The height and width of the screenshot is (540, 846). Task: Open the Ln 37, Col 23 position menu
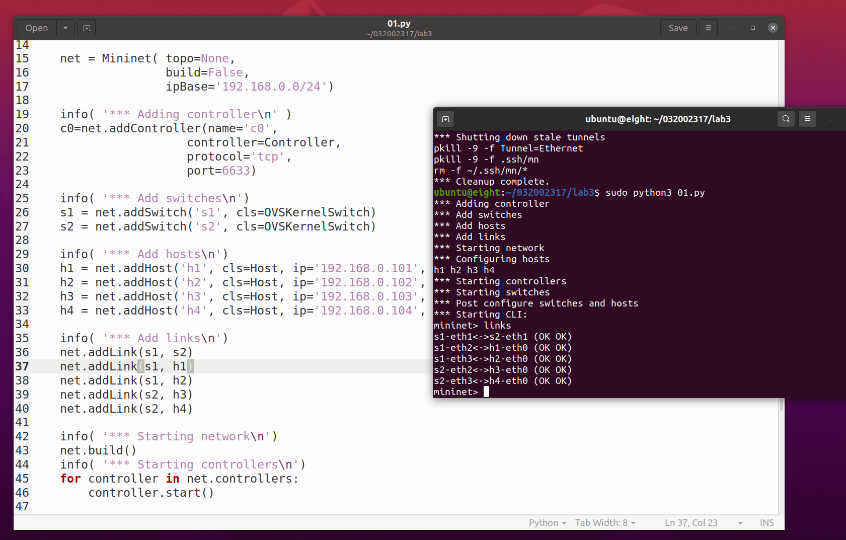tap(704, 523)
